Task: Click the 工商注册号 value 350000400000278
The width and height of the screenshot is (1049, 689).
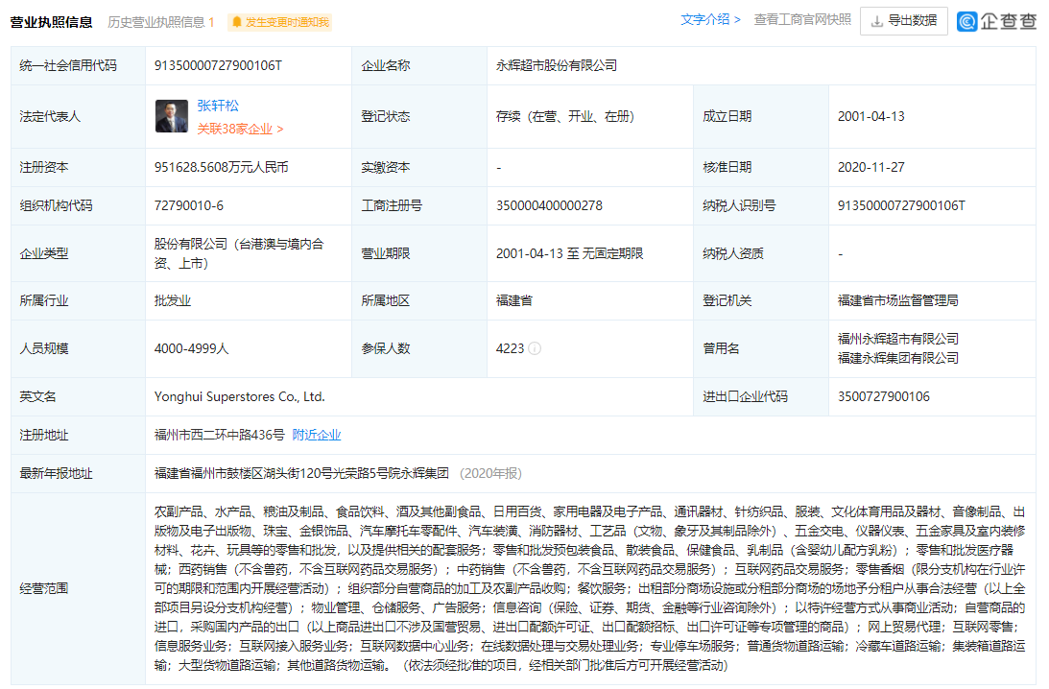Action: [x=549, y=205]
